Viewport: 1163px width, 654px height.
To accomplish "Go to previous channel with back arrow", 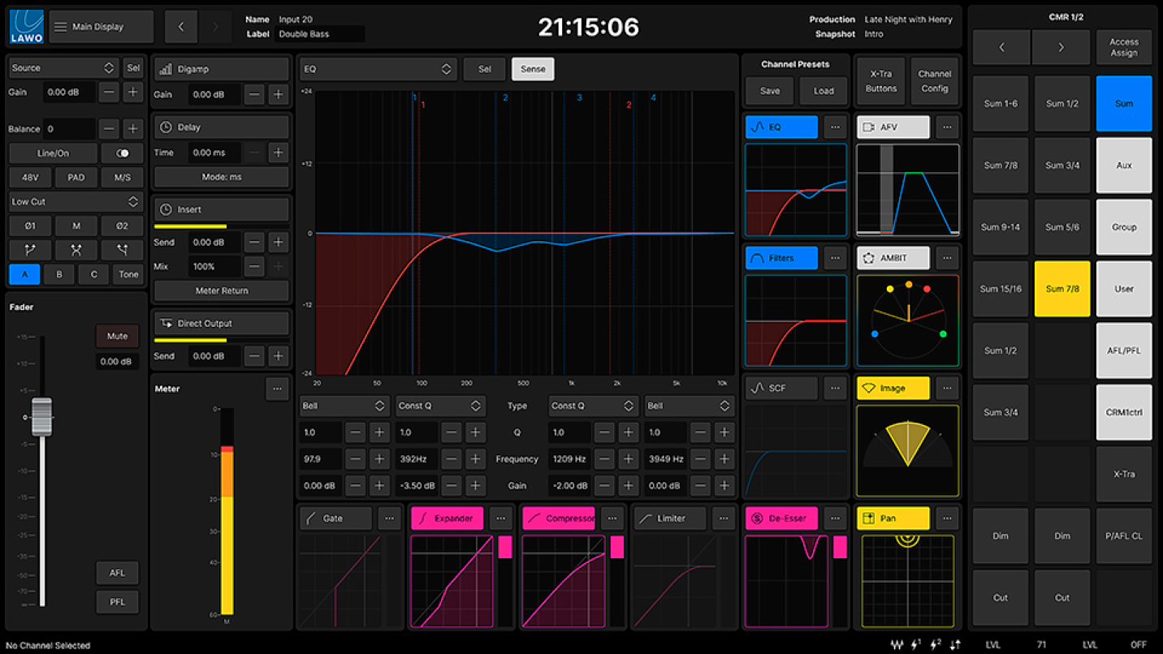I will [181, 27].
